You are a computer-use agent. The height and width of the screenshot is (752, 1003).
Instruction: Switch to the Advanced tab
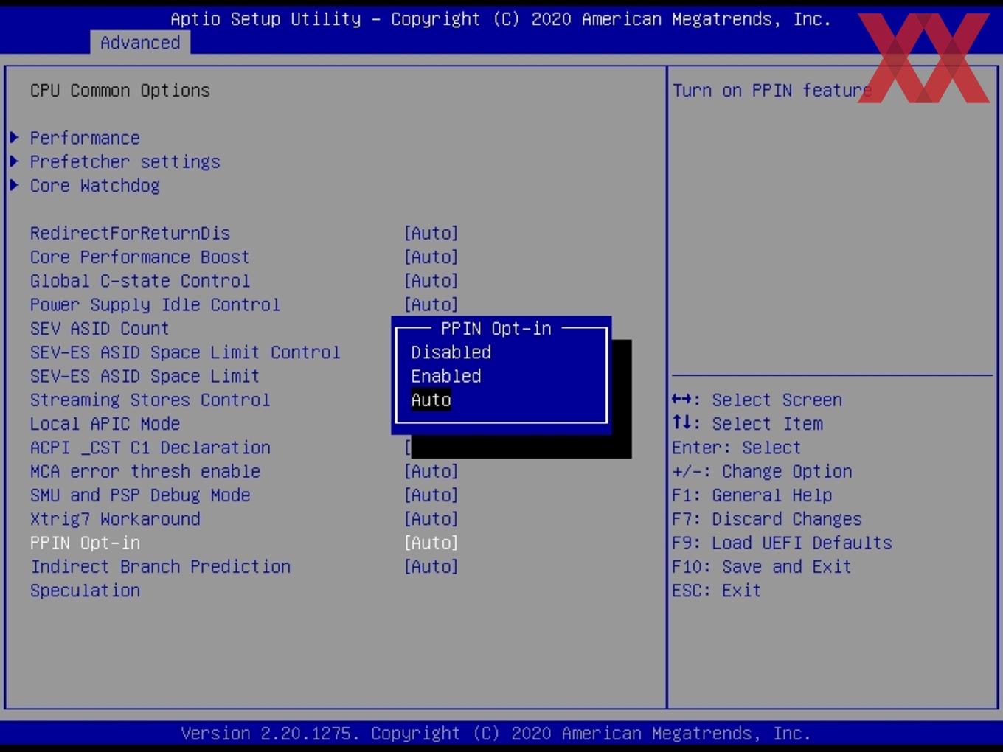pyautogui.click(x=140, y=43)
